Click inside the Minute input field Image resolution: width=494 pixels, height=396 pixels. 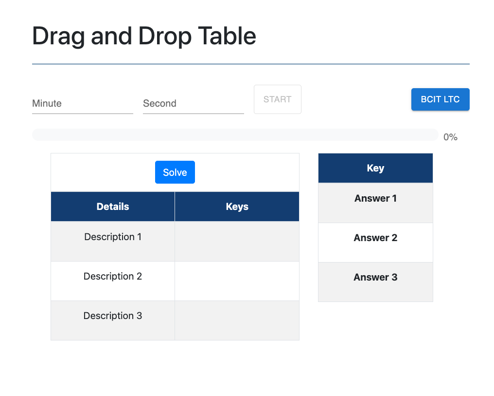tap(82, 103)
